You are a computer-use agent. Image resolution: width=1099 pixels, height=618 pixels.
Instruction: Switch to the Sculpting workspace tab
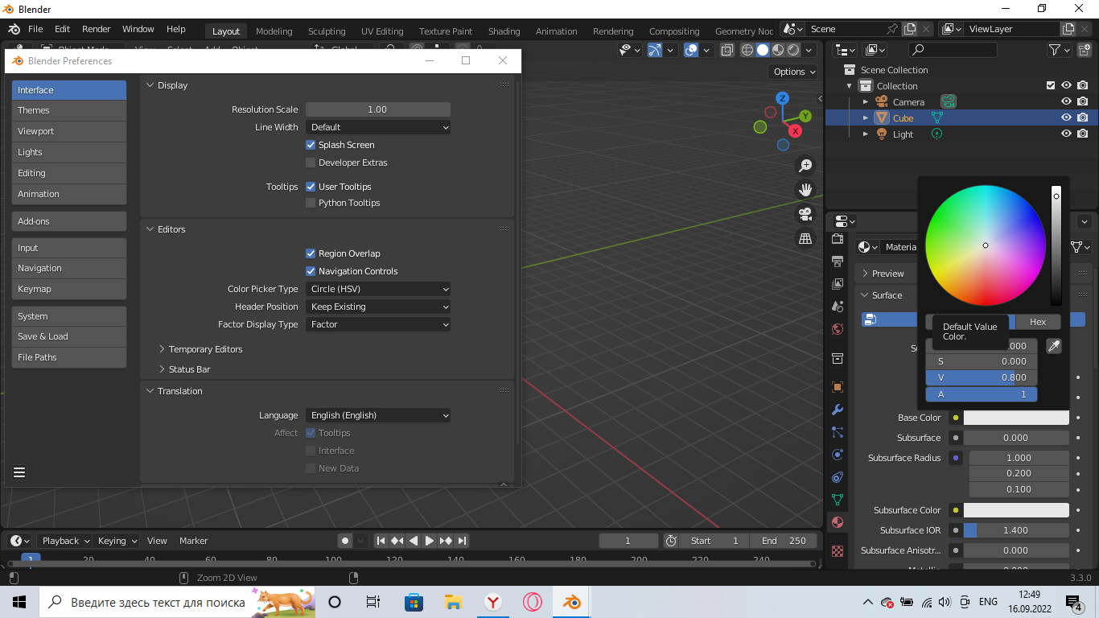click(326, 31)
